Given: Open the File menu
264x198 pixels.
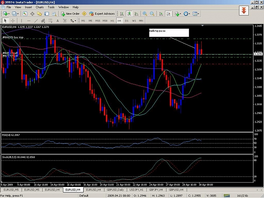Looking at the screenshot, I should [x=9, y=7].
